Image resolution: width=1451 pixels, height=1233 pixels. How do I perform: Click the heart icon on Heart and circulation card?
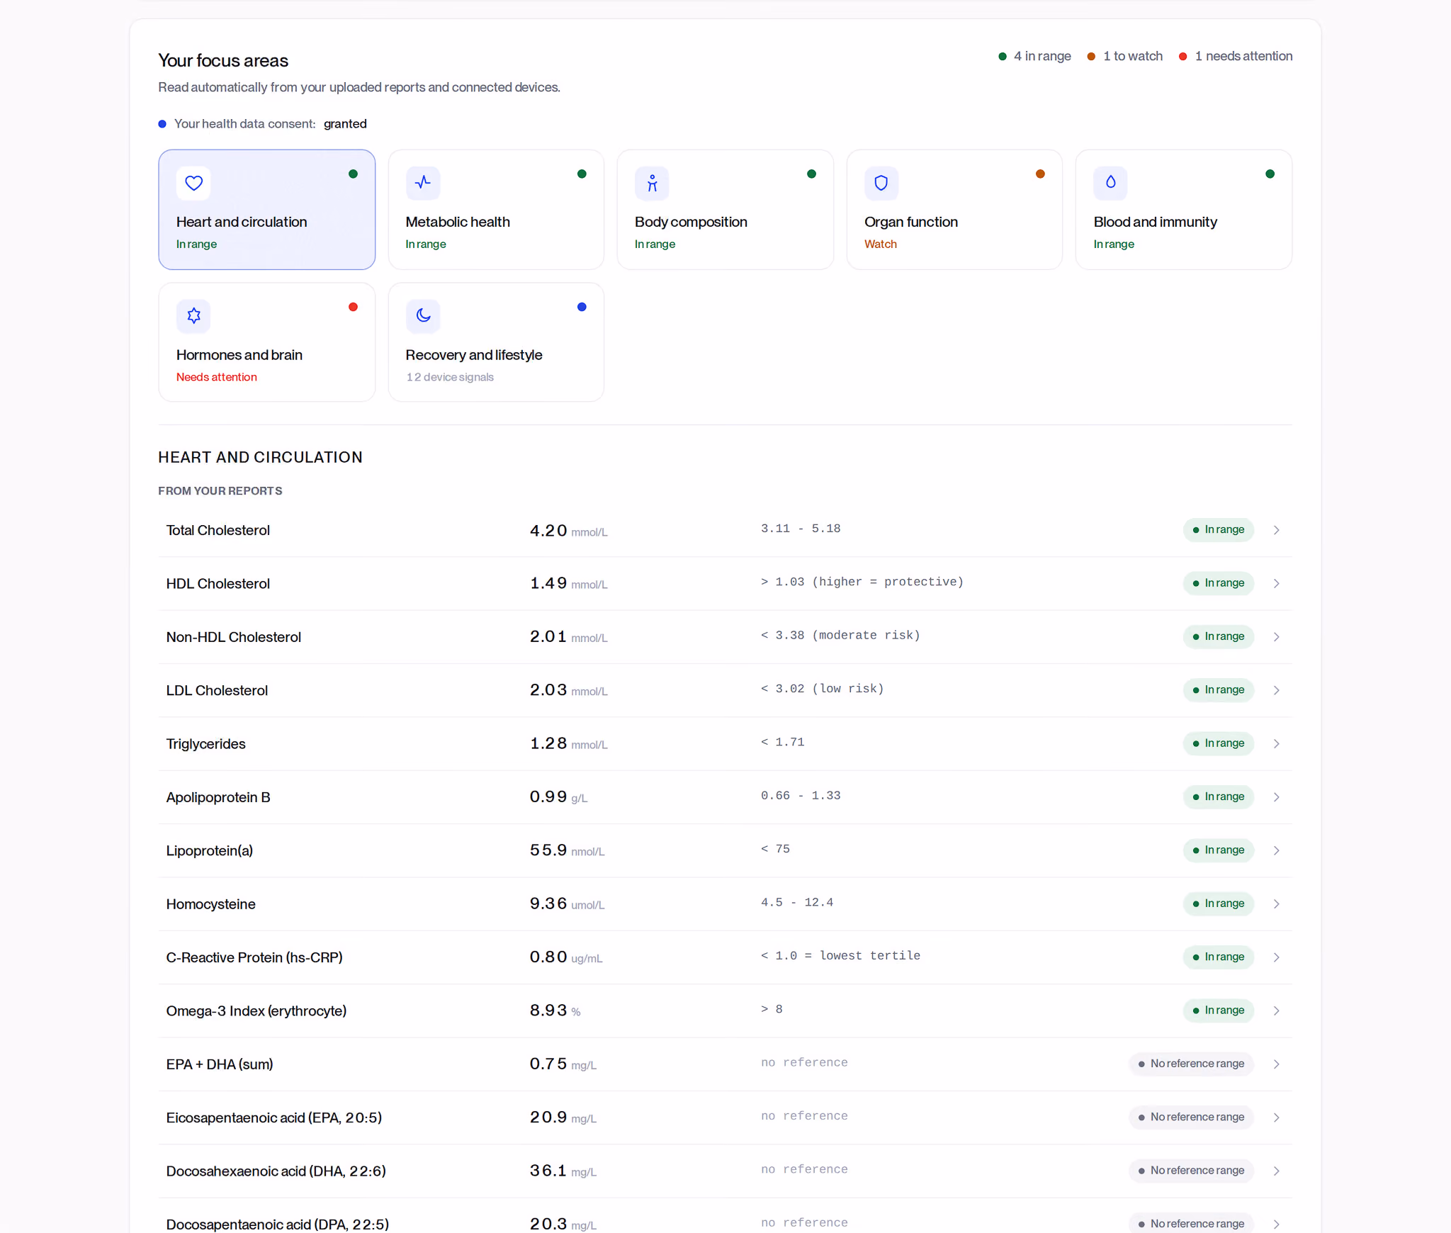[193, 183]
